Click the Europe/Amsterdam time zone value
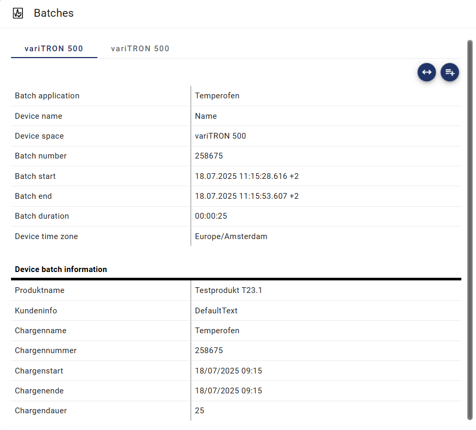The height and width of the screenshot is (430, 476). tap(231, 236)
